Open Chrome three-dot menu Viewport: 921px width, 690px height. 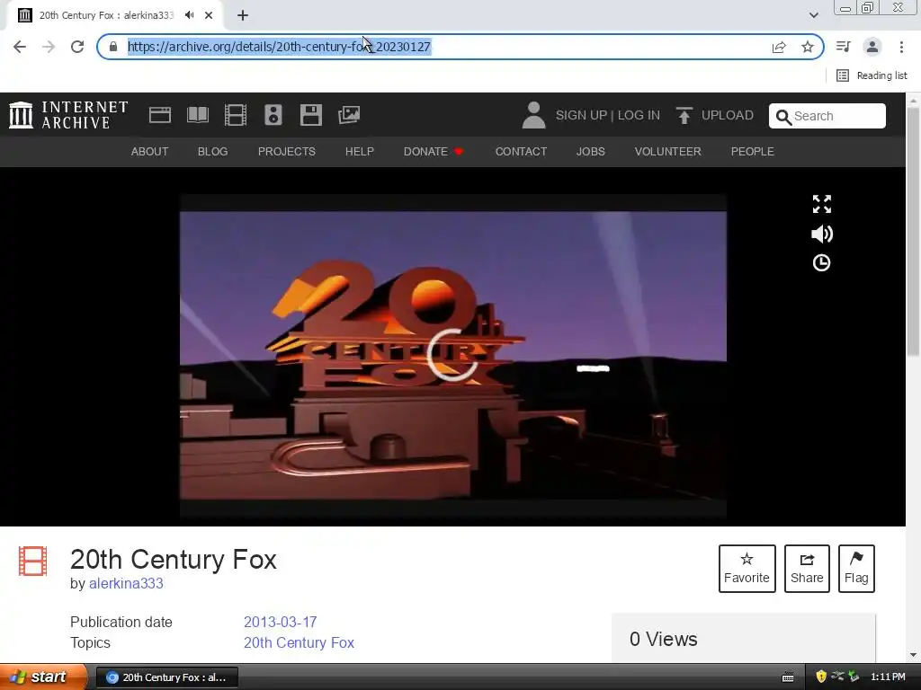pos(901,47)
